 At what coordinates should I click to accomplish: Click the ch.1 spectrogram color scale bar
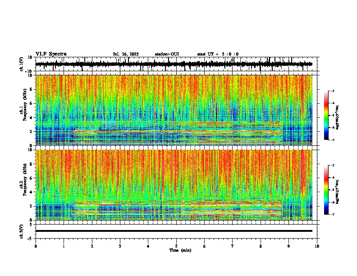click(x=326, y=115)
